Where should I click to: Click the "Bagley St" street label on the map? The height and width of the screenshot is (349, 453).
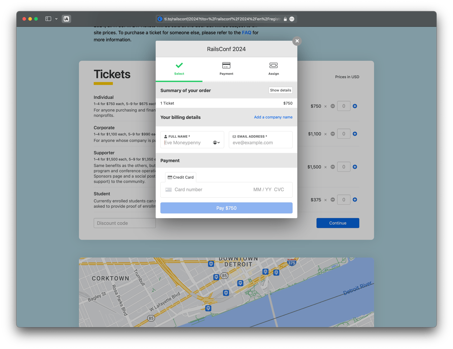97,297
